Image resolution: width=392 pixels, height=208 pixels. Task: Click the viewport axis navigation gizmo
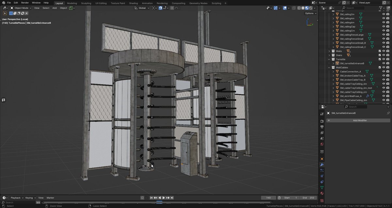[x=309, y=22]
